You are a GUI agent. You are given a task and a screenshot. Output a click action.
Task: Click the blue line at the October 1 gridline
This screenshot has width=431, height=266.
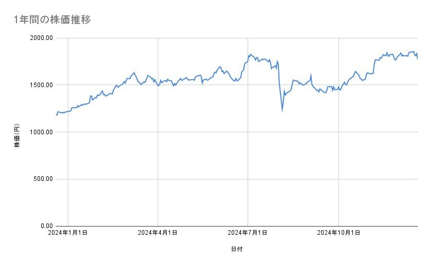tap(338, 89)
